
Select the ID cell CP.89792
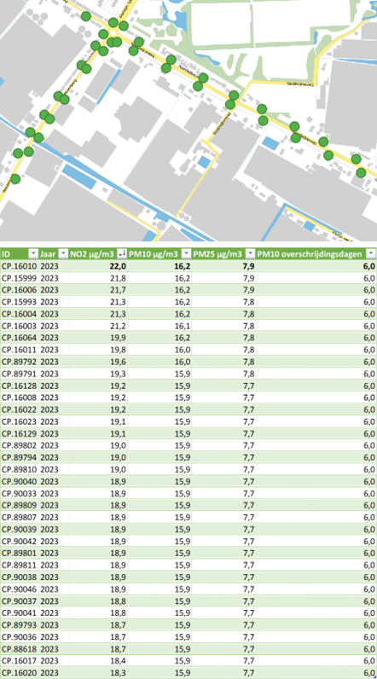(20, 362)
